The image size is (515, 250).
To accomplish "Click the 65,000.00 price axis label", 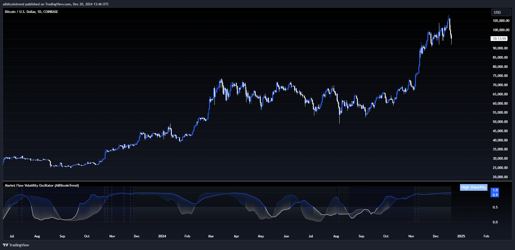I will click(500, 94).
